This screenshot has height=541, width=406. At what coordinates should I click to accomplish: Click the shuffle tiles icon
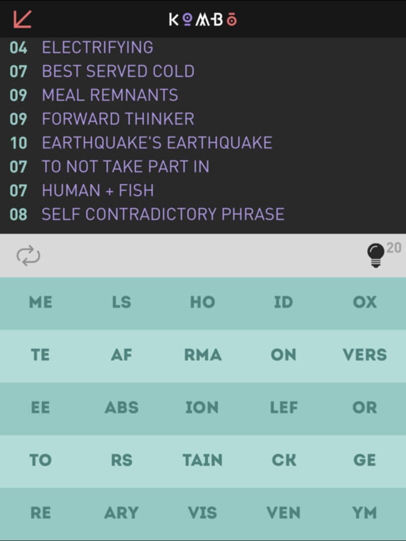[x=28, y=255]
